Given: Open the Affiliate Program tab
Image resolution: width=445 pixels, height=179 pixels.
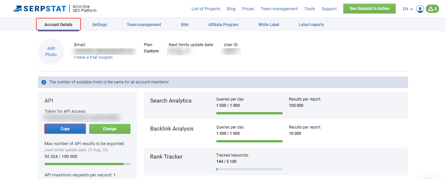Looking at the screenshot, I should pyautogui.click(x=223, y=25).
